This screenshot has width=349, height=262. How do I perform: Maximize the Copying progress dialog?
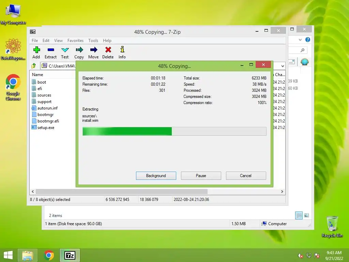[x=251, y=64]
